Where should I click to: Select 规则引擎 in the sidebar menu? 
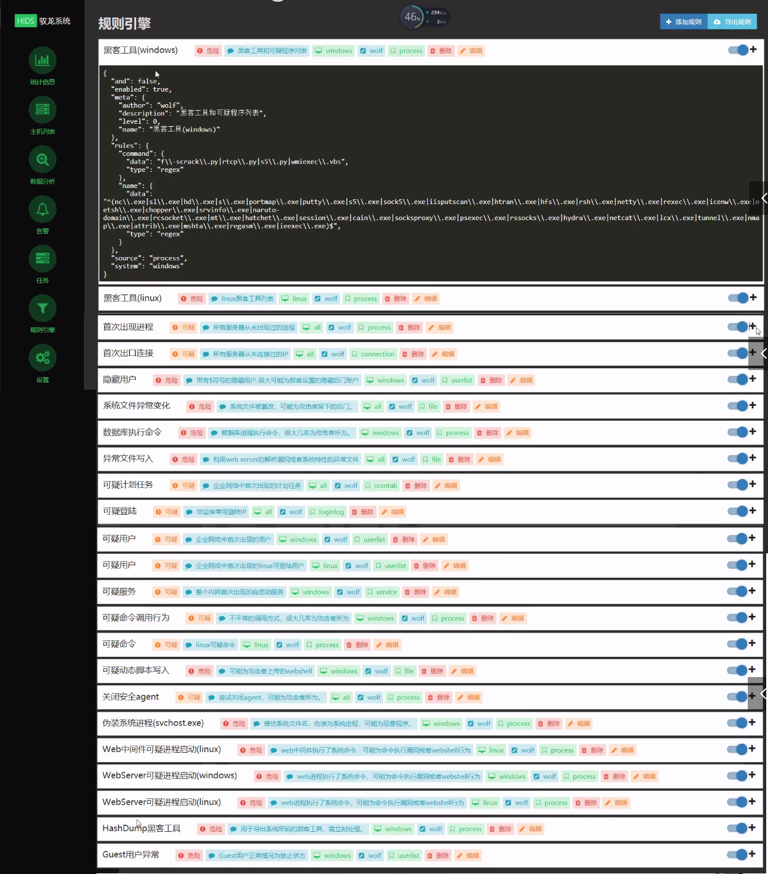[42, 309]
